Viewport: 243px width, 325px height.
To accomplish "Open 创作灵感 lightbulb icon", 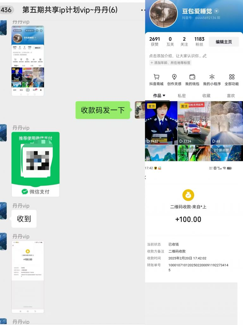I will pyautogui.click(x=174, y=77).
